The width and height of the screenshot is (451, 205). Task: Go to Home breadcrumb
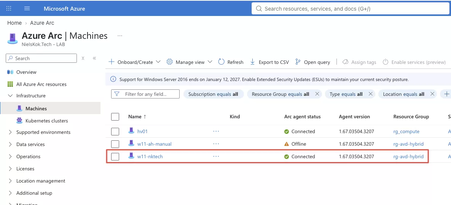click(x=14, y=23)
